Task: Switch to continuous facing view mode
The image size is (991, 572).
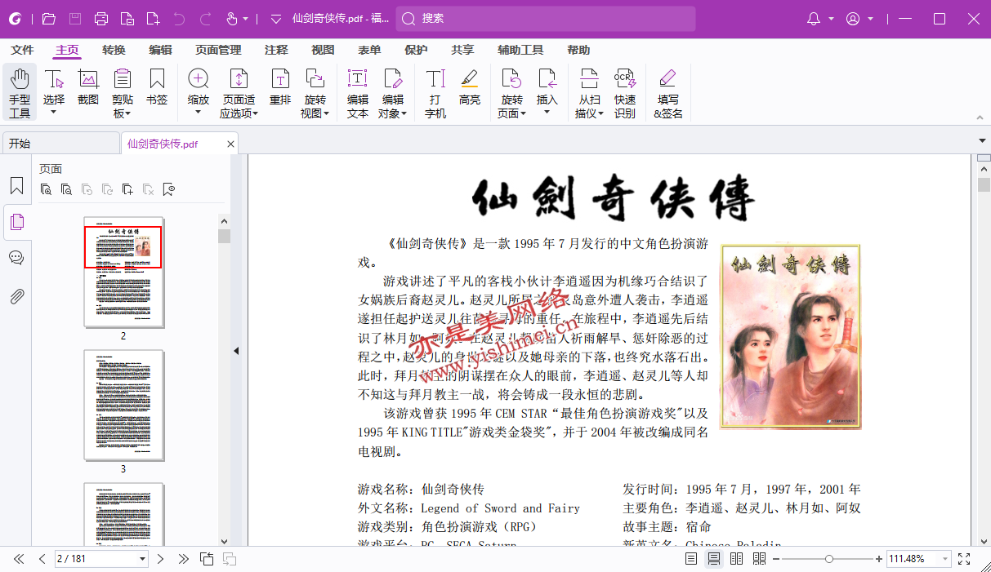Action: [759, 559]
